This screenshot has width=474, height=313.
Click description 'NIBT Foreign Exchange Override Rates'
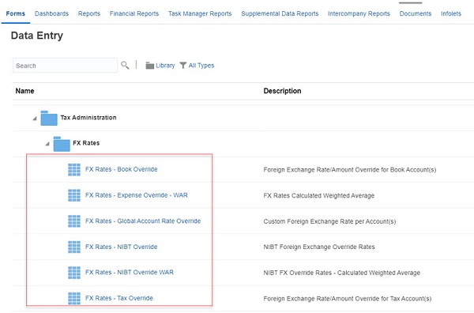319,247
